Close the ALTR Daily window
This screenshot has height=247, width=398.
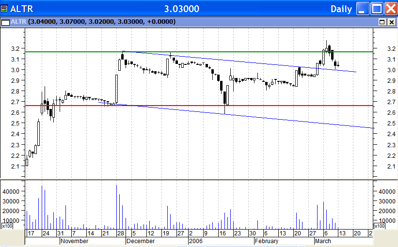[391, 9]
